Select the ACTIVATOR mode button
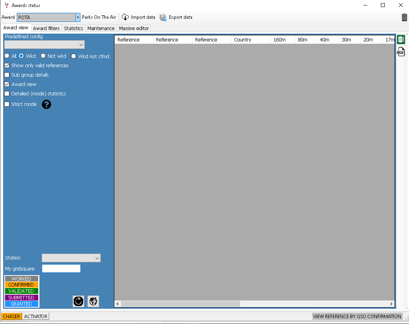 click(36, 317)
